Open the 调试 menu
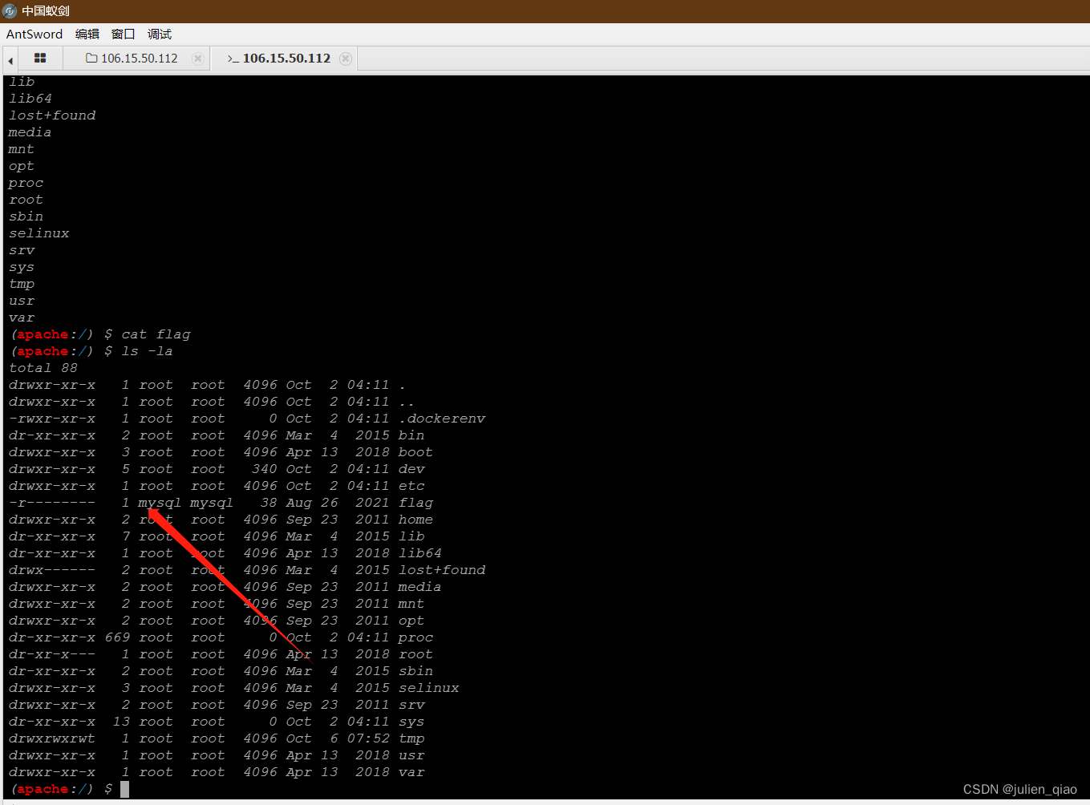 point(160,34)
